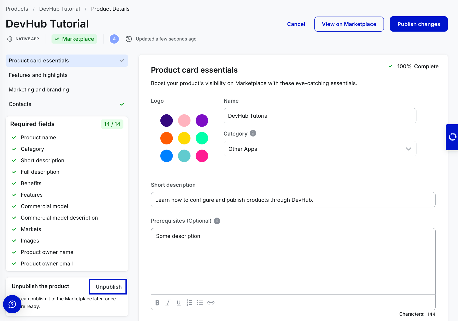
Task: Open the help question mark bubble
Action: pos(12,304)
